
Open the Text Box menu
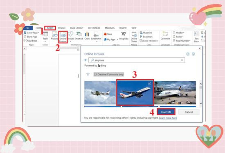click(196, 37)
